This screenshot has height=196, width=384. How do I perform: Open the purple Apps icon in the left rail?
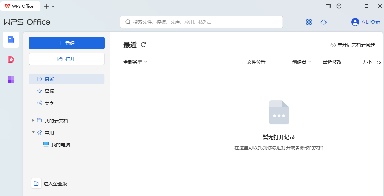click(x=11, y=80)
